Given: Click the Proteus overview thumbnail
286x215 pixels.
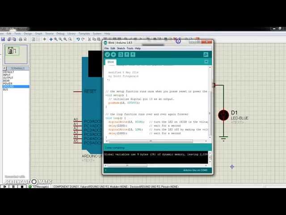Looking at the screenshot, I should click(16, 54).
